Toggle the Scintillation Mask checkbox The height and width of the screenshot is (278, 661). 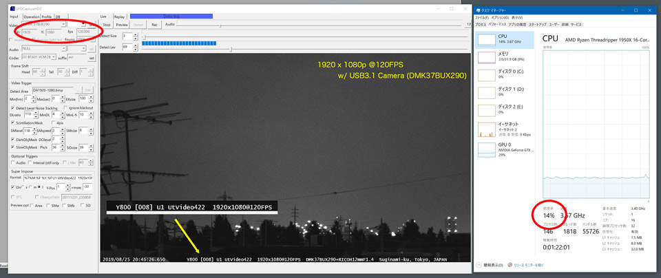(x=12, y=122)
